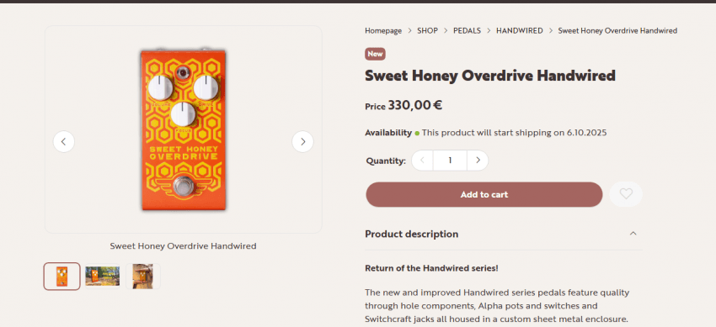Increase quantity with right chevron
The width and height of the screenshot is (716, 327).
478,161
